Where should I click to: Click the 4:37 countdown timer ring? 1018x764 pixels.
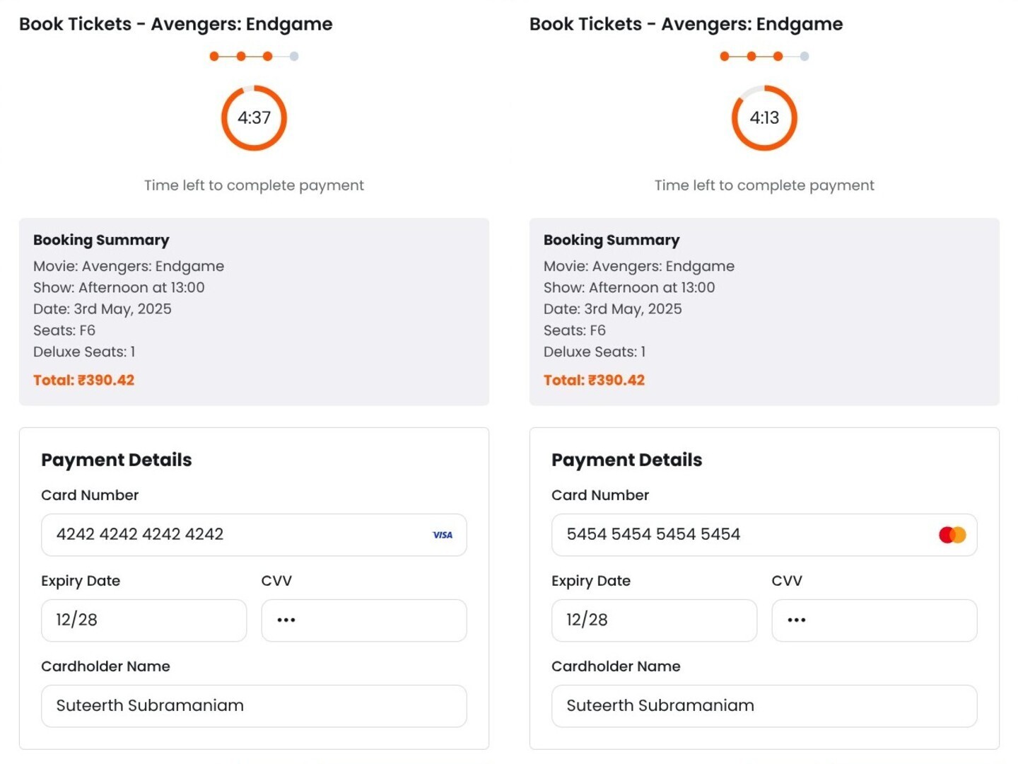(x=254, y=117)
